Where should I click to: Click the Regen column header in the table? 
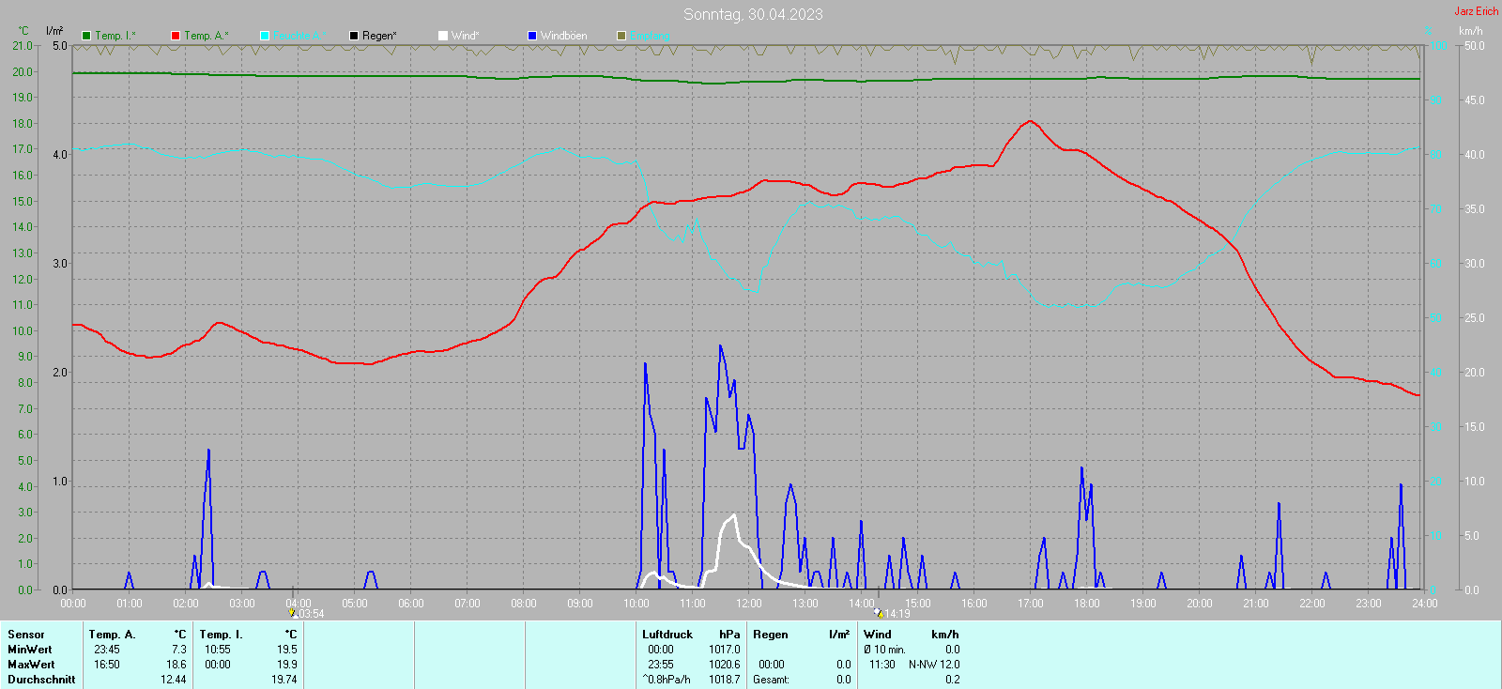click(771, 635)
